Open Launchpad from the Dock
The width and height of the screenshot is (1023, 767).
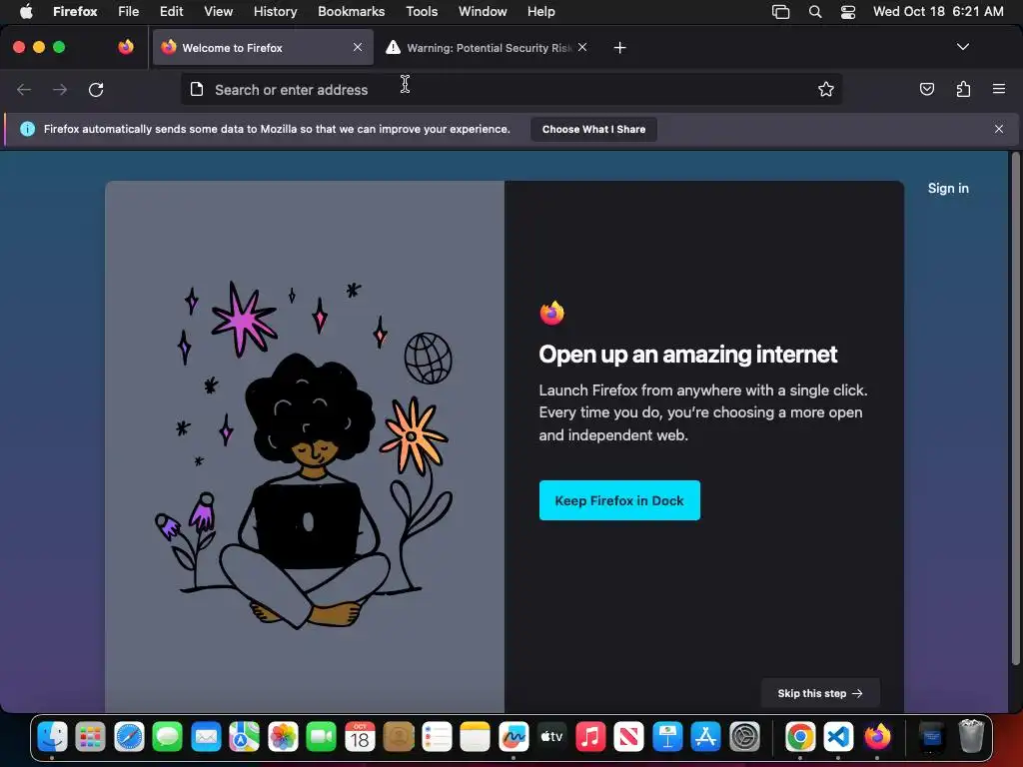(x=90, y=737)
